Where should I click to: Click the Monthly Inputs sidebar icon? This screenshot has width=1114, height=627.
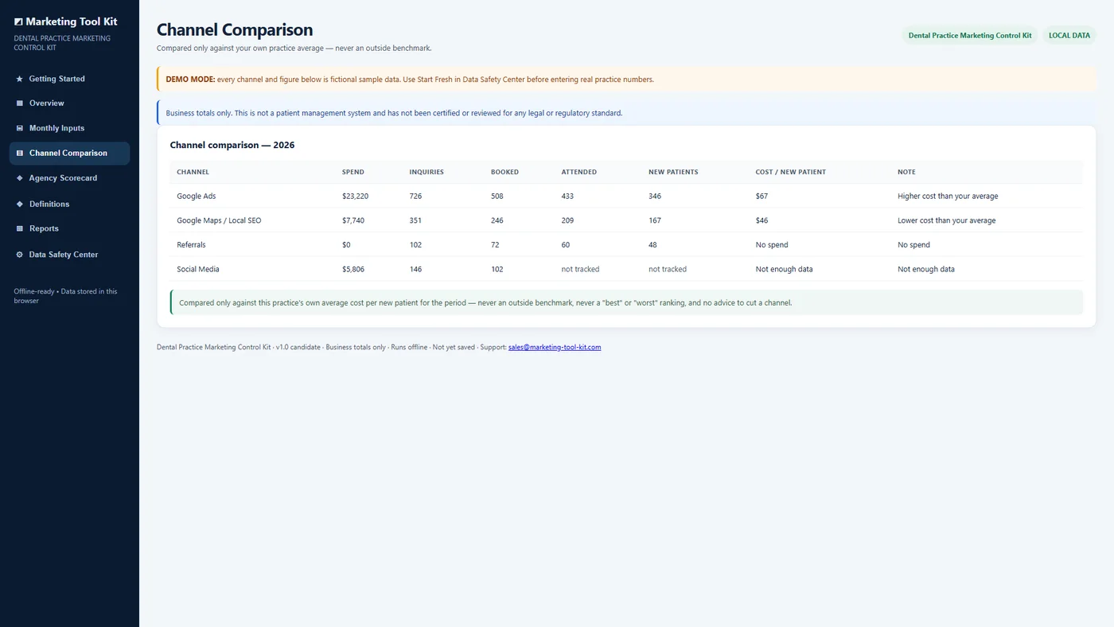click(20, 128)
